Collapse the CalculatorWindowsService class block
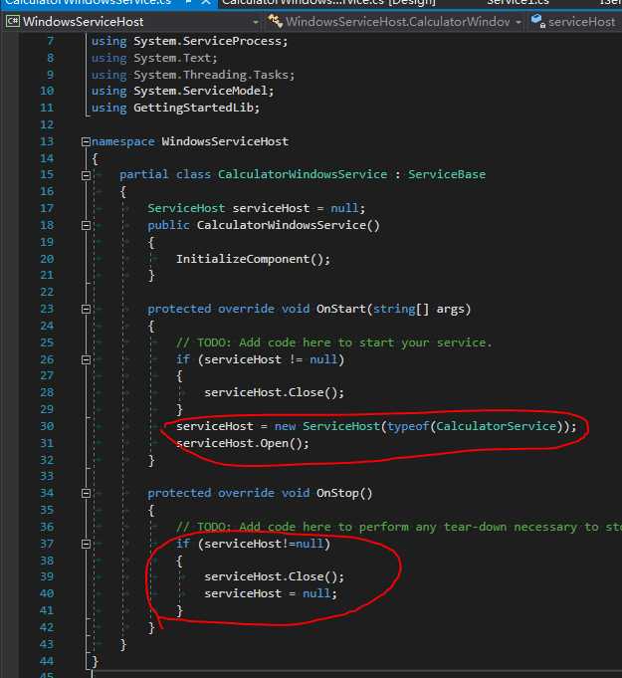 [x=86, y=175]
